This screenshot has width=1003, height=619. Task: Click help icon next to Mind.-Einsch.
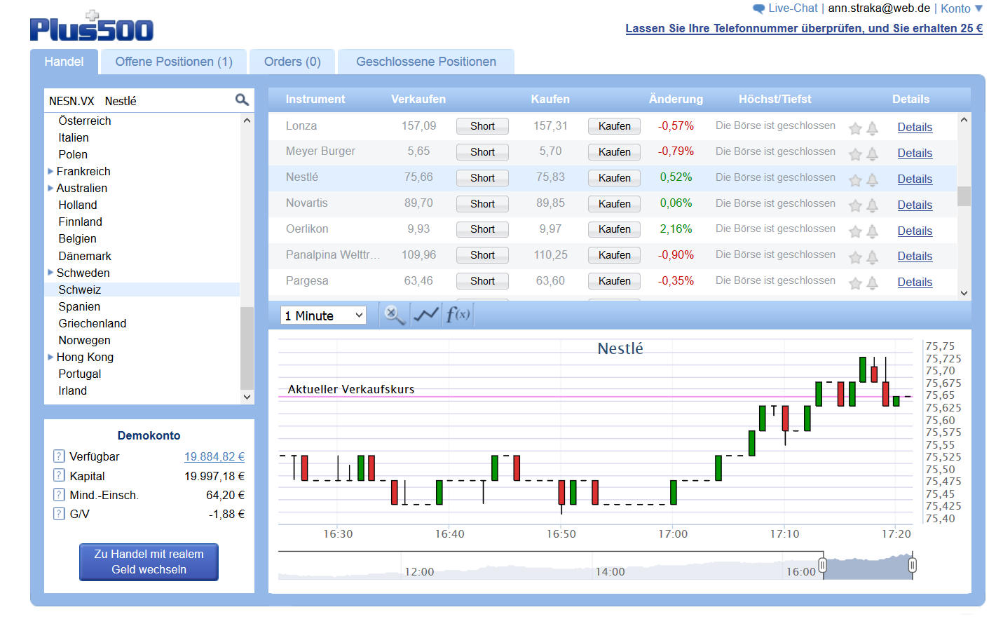coord(59,494)
